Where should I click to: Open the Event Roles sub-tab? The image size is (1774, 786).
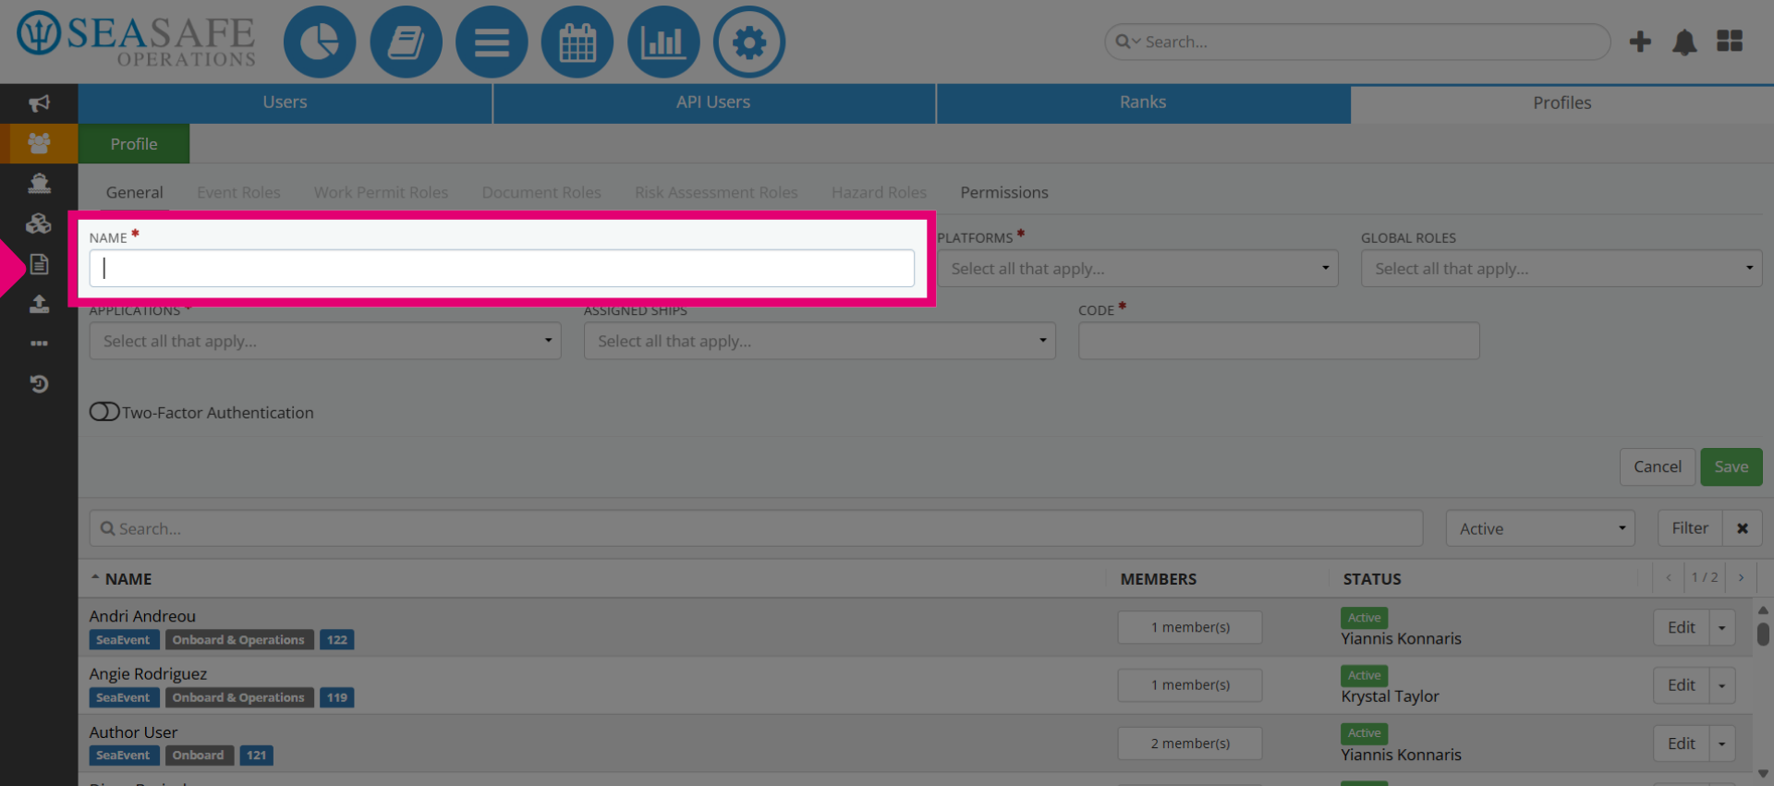(238, 192)
